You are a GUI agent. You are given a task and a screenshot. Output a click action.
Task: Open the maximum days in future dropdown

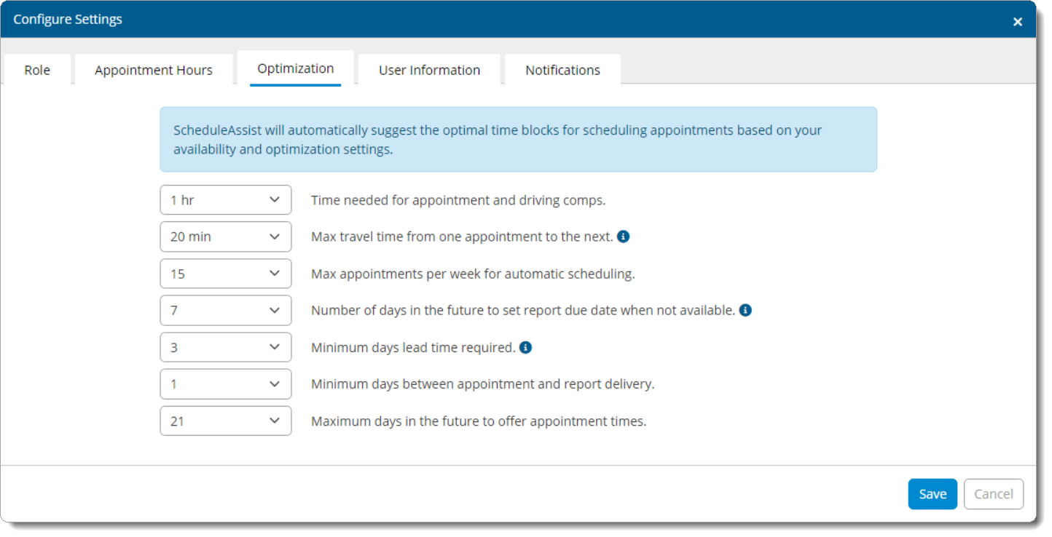tap(225, 421)
